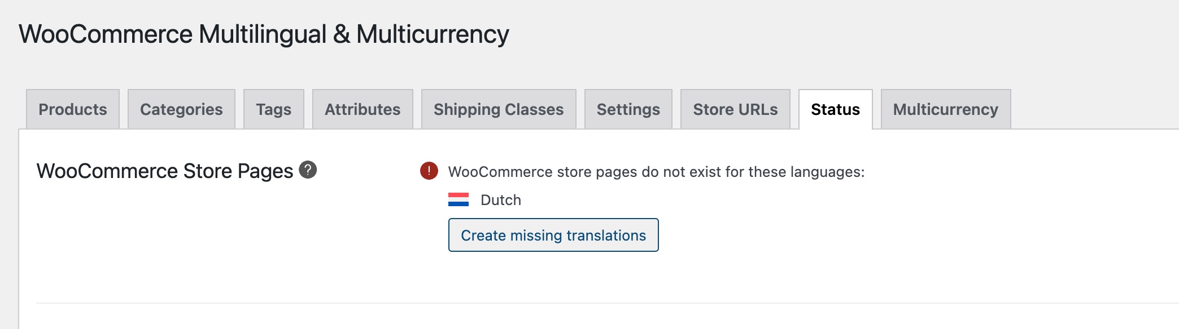Click the WooCommerce Multilingual & Multicurrency title
Screen dimensions: 1179x329
[x=264, y=34]
